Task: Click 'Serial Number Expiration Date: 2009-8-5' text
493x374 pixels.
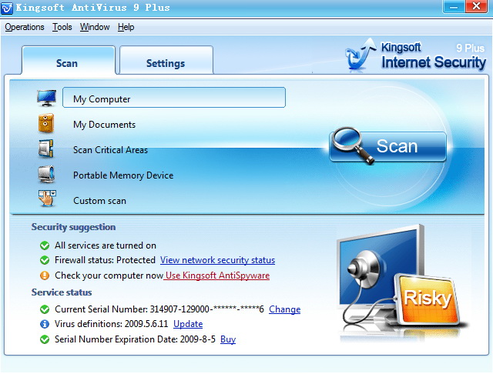Action: [x=135, y=339]
